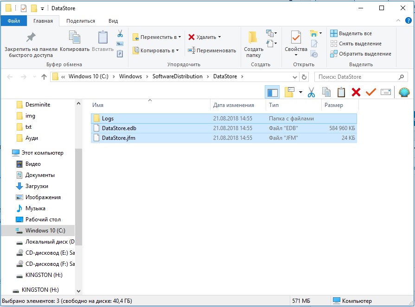The width and height of the screenshot is (415, 307).
Task: Click Переименовать in the ribbon
Action: pyautogui.click(x=212, y=50)
